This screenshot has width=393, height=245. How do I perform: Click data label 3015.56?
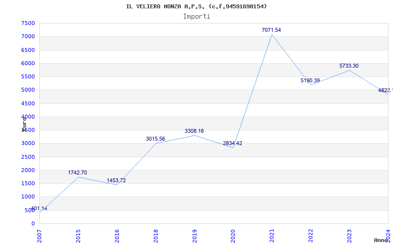155,139
